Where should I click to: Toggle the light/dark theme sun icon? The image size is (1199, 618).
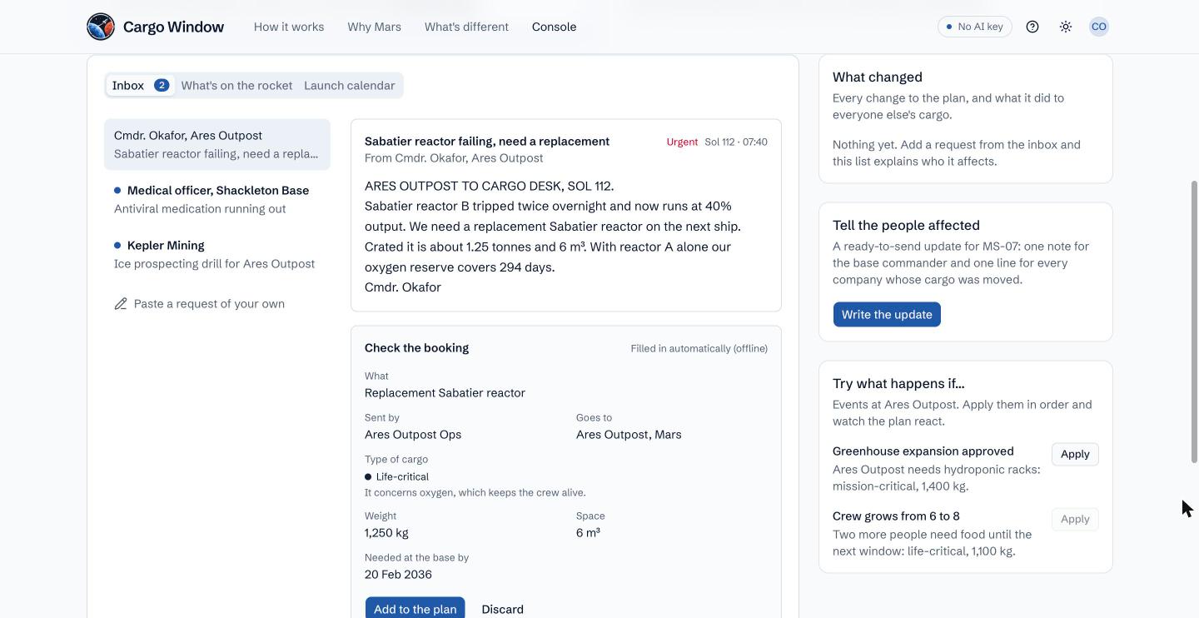(1066, 27)
